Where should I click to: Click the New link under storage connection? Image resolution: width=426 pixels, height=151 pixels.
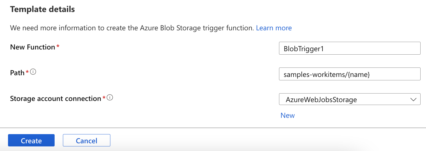[287, 115]
